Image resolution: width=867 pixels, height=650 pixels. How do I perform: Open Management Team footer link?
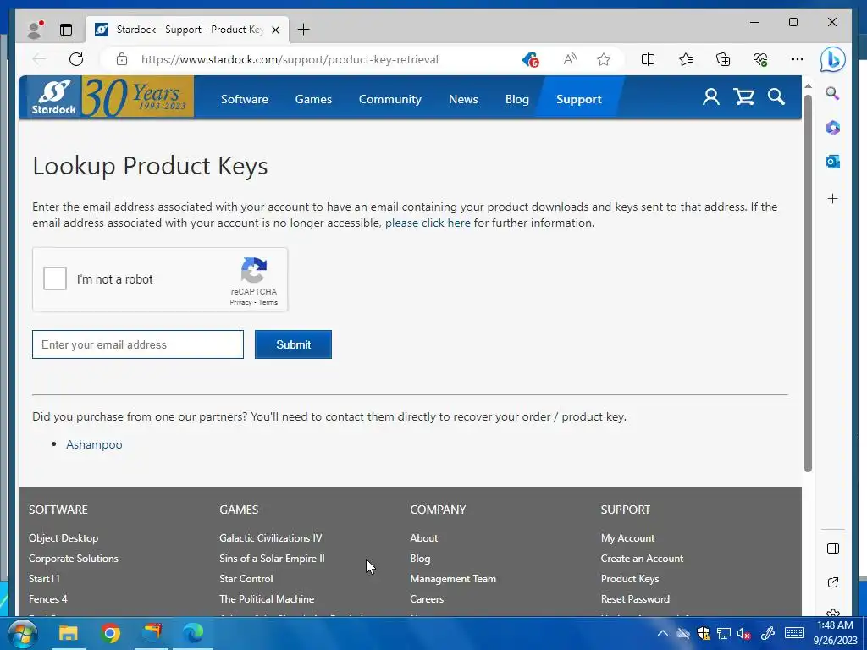pos(453,579)
